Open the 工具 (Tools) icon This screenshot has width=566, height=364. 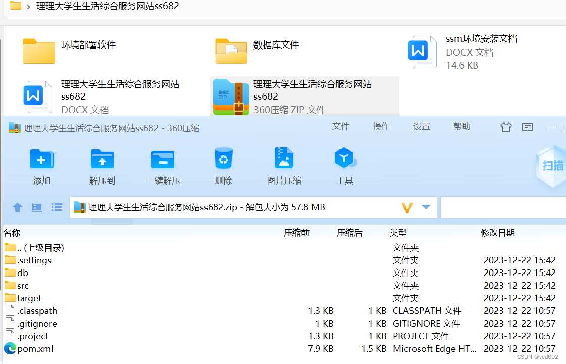pos(345,158)
